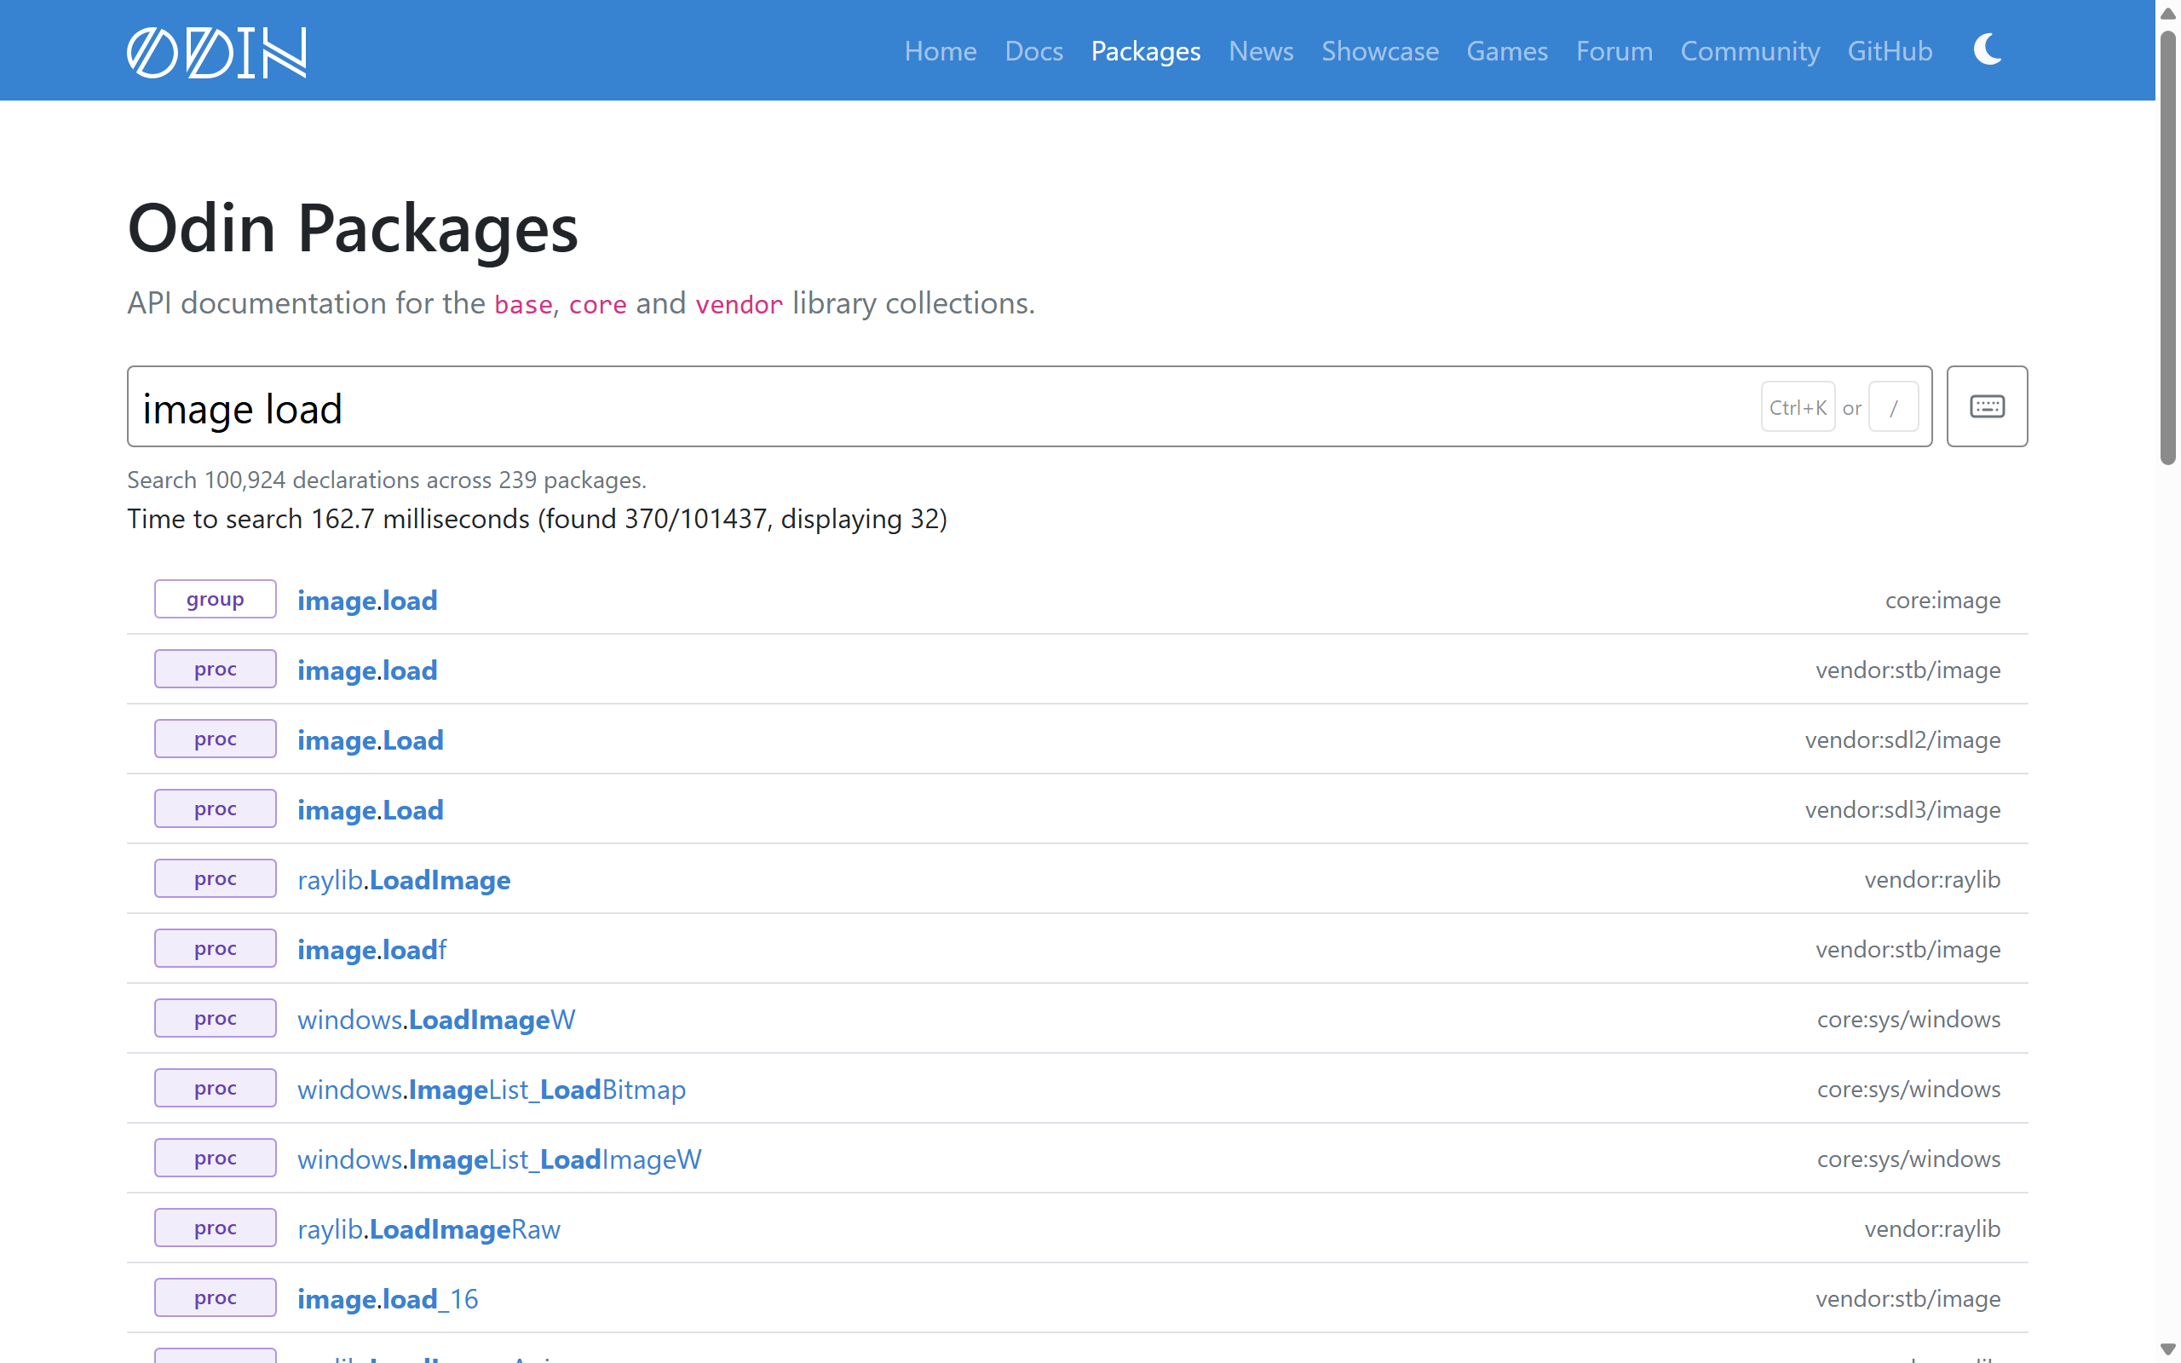Screen dimensions: 2181x1363
Task: Open image.load group result from core:image
Action: (x=367, y=601)
